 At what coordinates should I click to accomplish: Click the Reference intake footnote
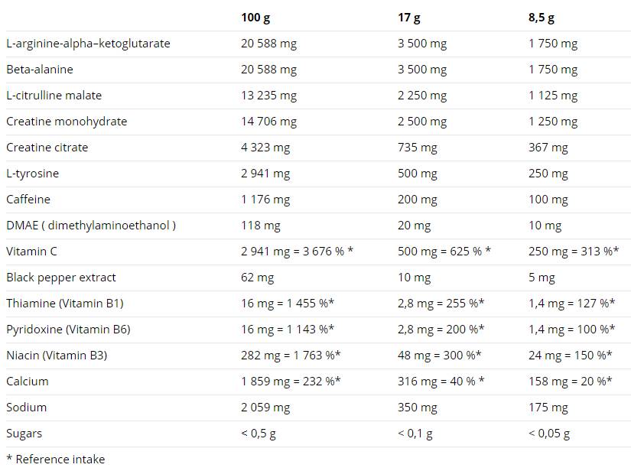point(55,460)
